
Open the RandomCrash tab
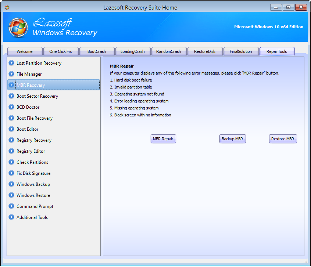(x=169, y=51)
